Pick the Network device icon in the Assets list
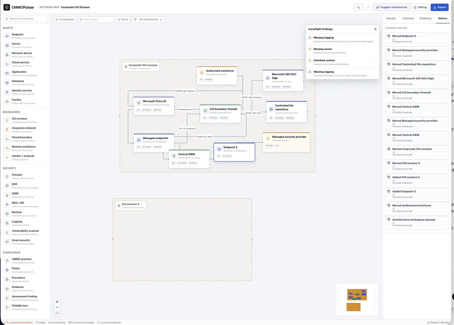The width and height of the screenshot is (454, 325). 7,55
